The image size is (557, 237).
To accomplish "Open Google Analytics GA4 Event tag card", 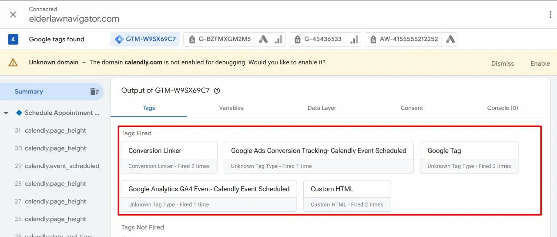I will point(209,196).
